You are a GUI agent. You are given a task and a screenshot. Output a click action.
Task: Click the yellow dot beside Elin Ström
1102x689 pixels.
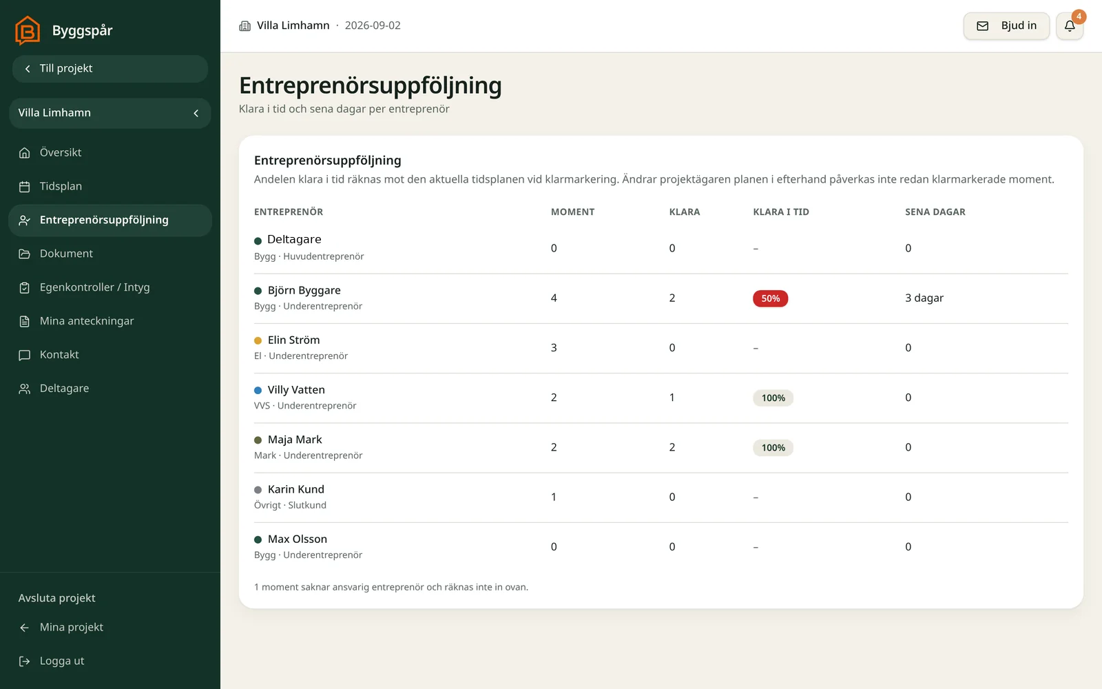click(258, 340)
